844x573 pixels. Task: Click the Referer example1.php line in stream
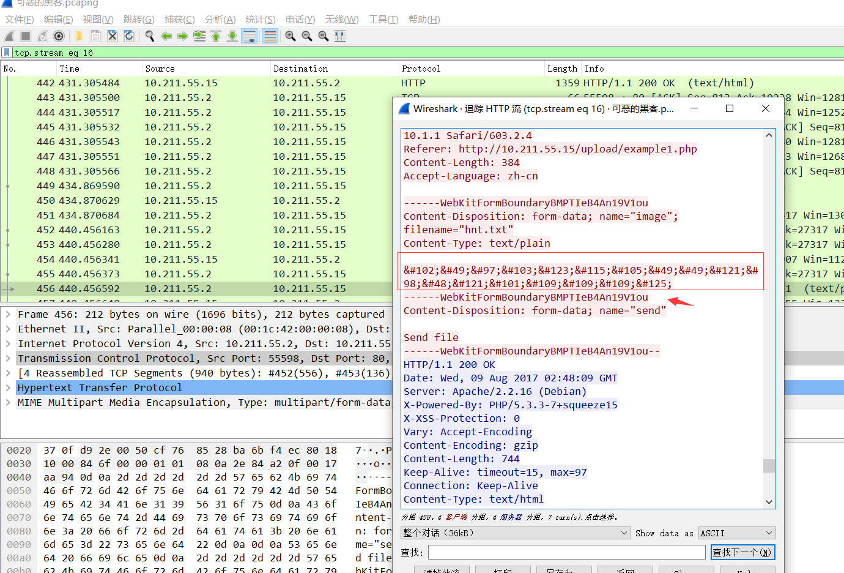[550, 149]
